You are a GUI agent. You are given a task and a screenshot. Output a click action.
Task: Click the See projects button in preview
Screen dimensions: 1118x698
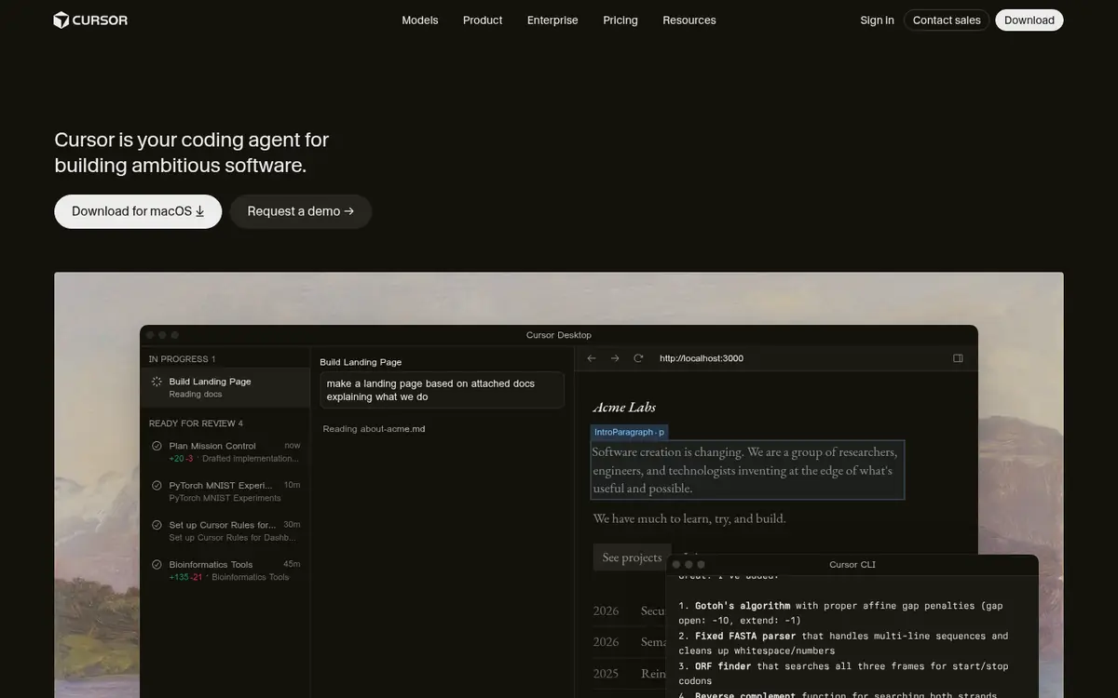[632, 557]
